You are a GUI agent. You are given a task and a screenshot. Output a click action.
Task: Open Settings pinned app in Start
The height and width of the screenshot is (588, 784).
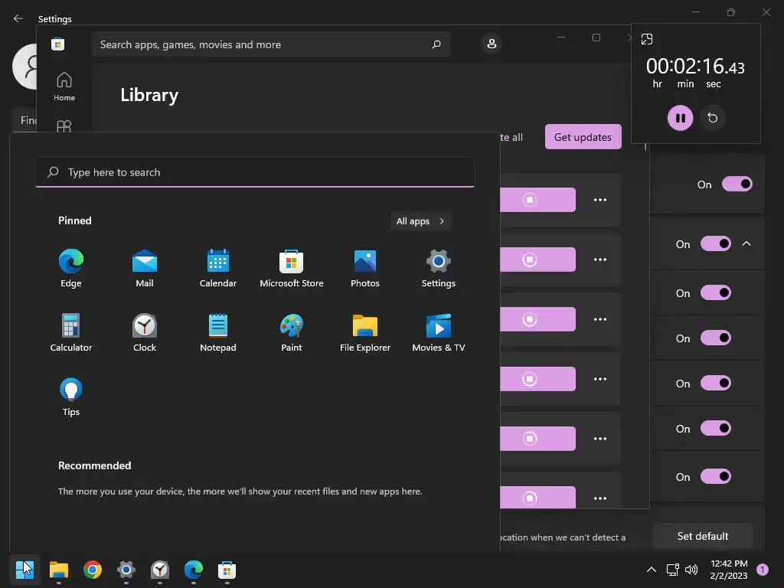(439, 269)
